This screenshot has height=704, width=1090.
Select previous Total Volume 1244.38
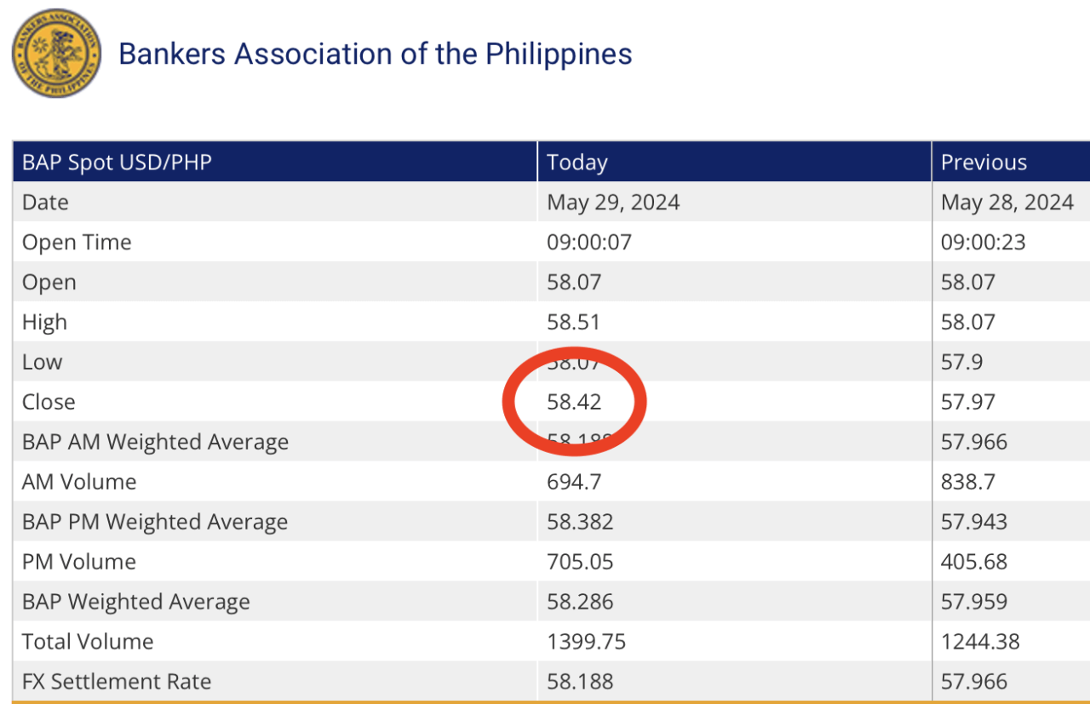click(980, 642)
